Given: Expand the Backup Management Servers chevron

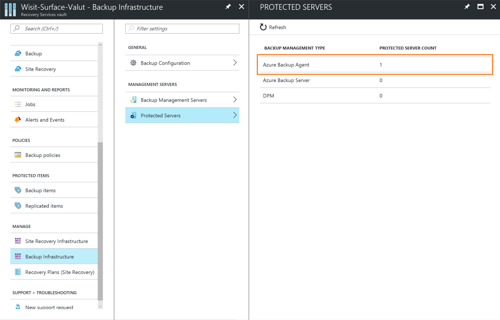Looking at the screenshot, I should 235,100.
